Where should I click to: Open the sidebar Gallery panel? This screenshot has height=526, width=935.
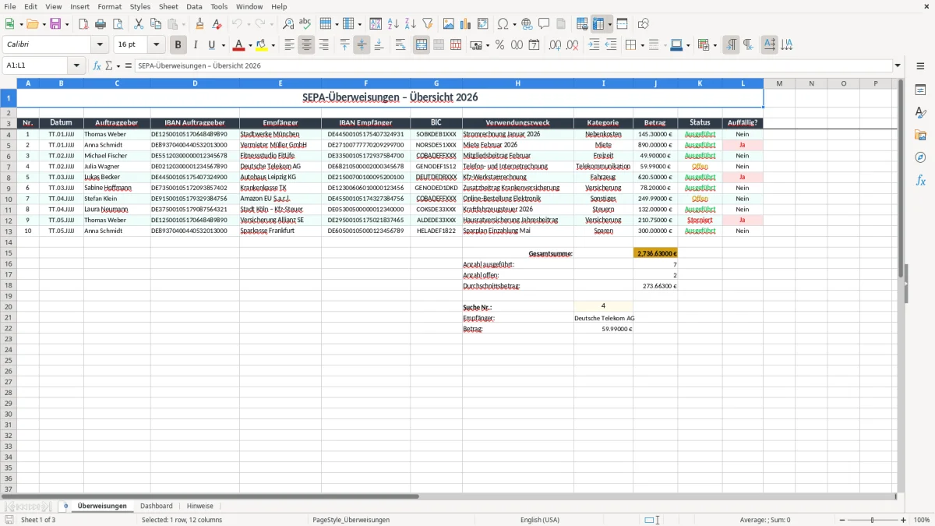point(920,135)
